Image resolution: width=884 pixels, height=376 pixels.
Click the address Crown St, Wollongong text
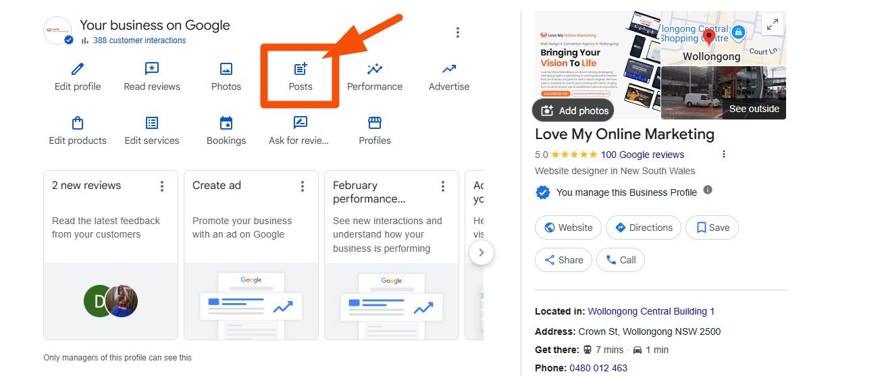pos(650,331)
